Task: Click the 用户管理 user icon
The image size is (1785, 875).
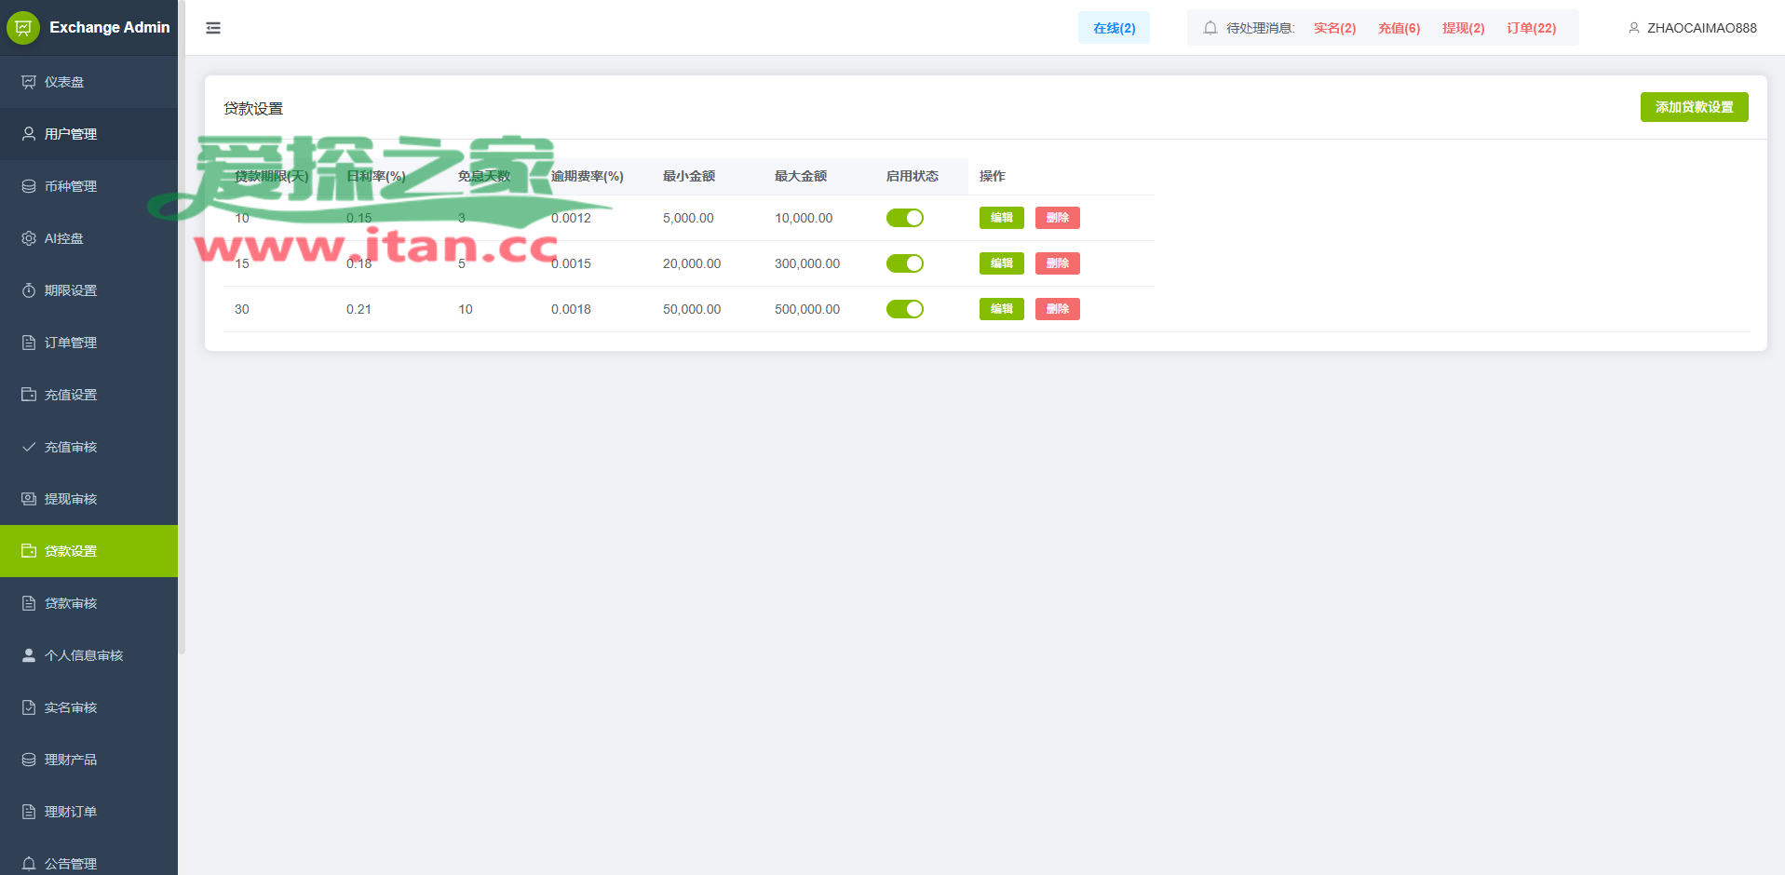Action: pyautogui.click(x=29, y=134)
